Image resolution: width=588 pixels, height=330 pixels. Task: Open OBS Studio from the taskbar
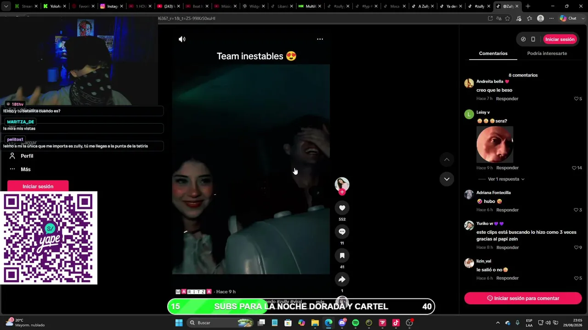click(x=409, y=323)
